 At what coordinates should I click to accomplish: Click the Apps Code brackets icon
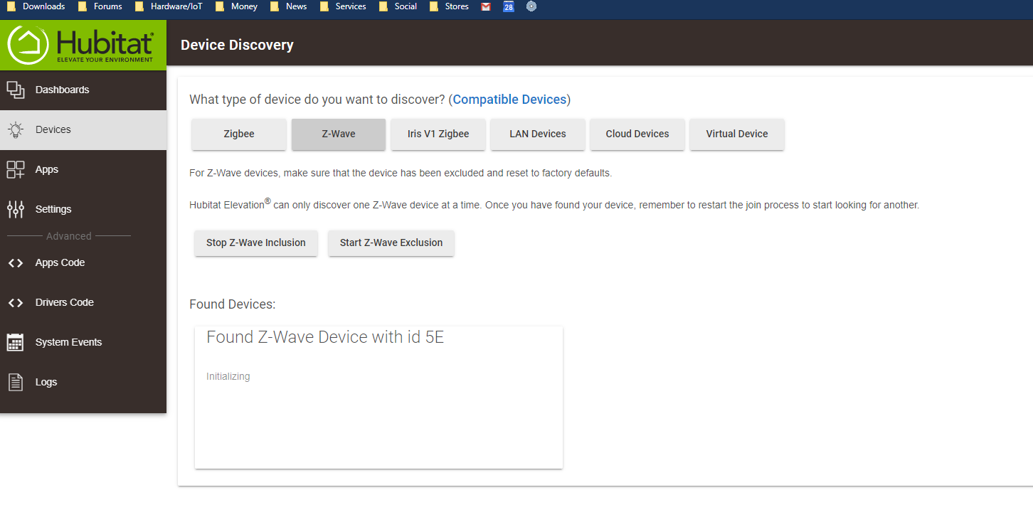(16, 263)
